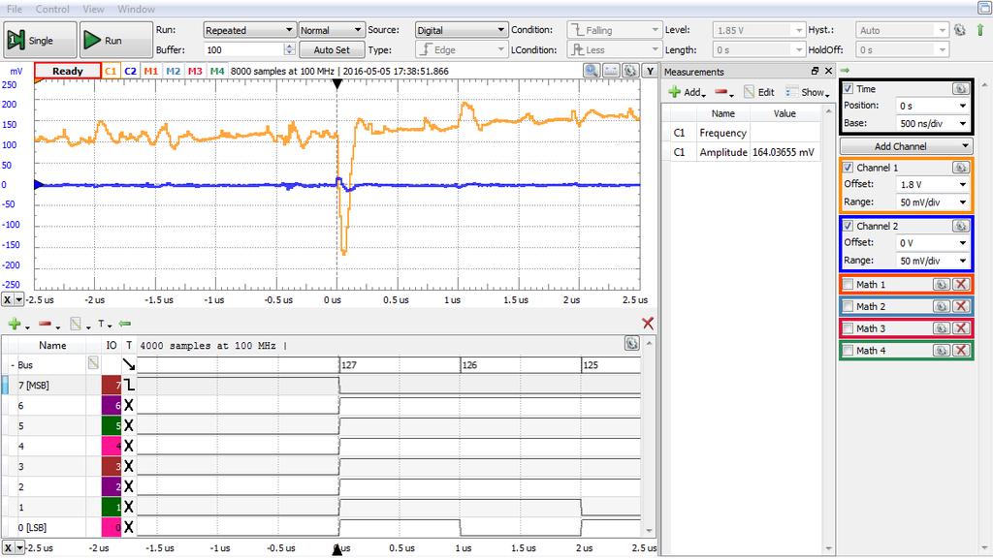Viewport: 993px width, 559px height.
Task: Enable the Math 1 checkbox
Action: pos(848,285)
